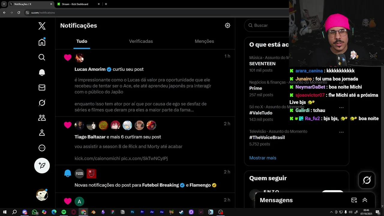Open More options circle in sidebar
The height and width of the screenshot is (216, 384).
pos(42,148)
